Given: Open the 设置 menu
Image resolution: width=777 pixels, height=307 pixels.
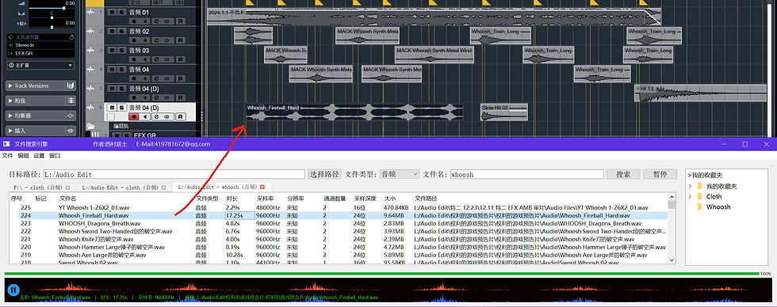Looking at the screenshot, I should 39,156.
